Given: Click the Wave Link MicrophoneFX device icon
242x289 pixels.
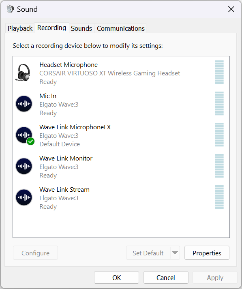Looking at the screenshot, I should tap(24, 135).
